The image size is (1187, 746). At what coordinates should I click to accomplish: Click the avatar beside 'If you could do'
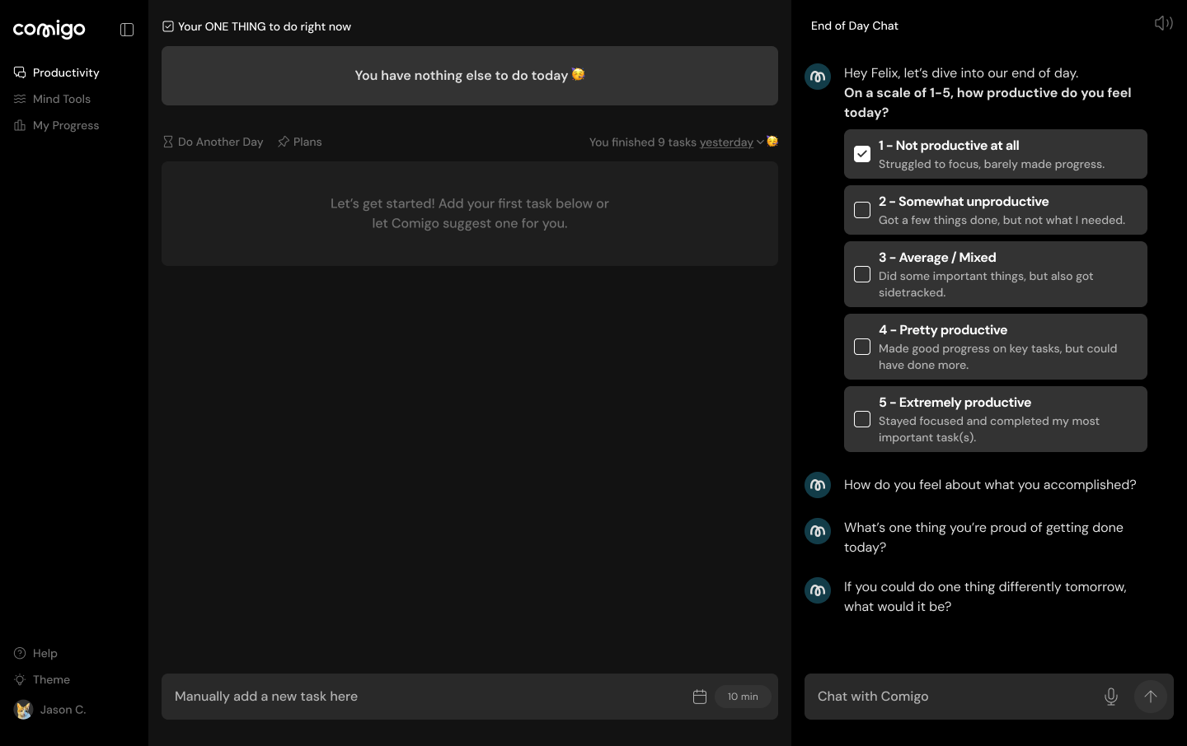[818, 590]
